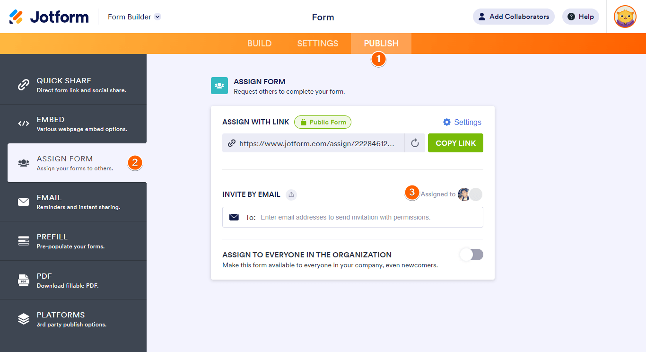Click the assigned user's profile photo

464,194
